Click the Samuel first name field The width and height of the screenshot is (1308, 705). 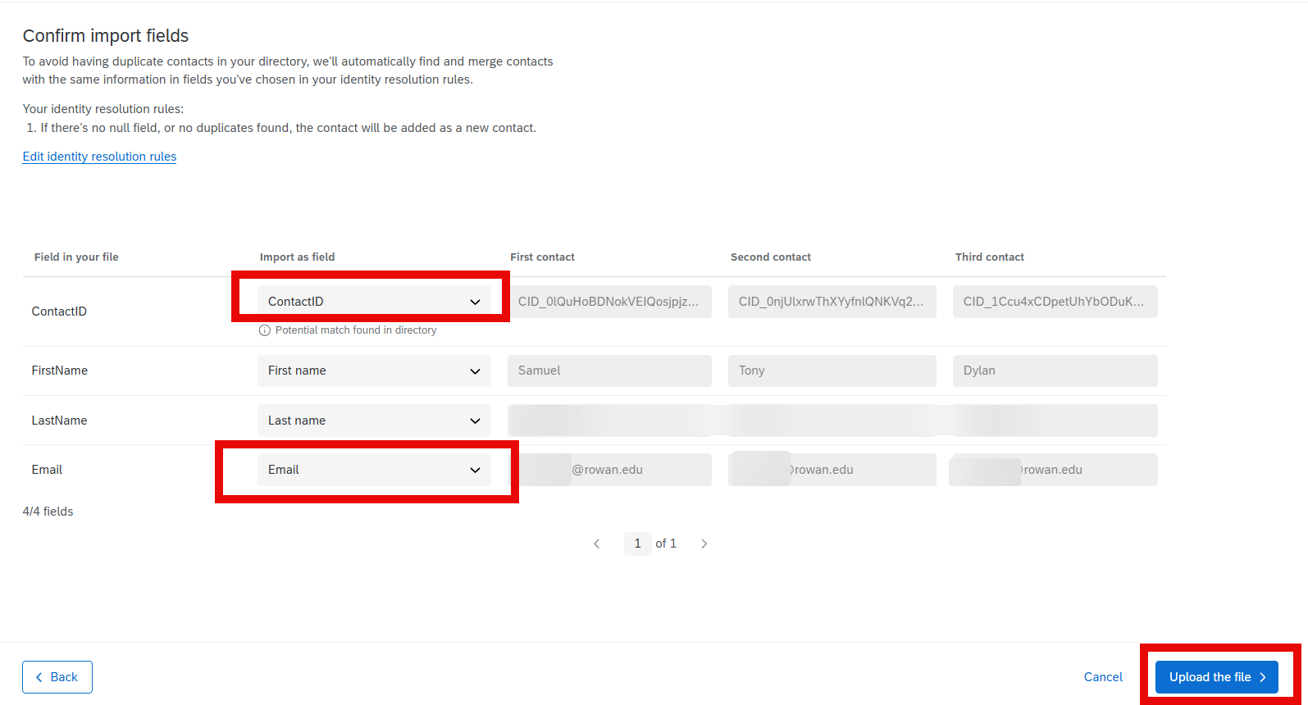click(608, 371)
